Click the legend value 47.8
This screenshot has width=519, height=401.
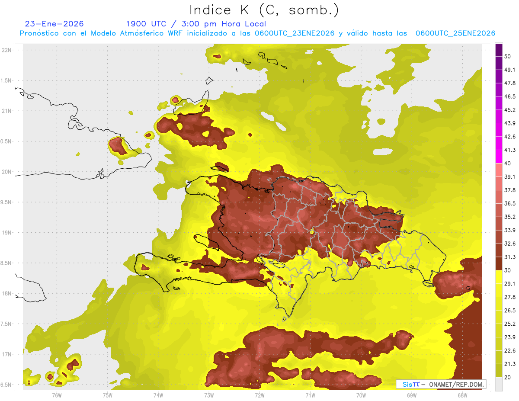[510, 83]
